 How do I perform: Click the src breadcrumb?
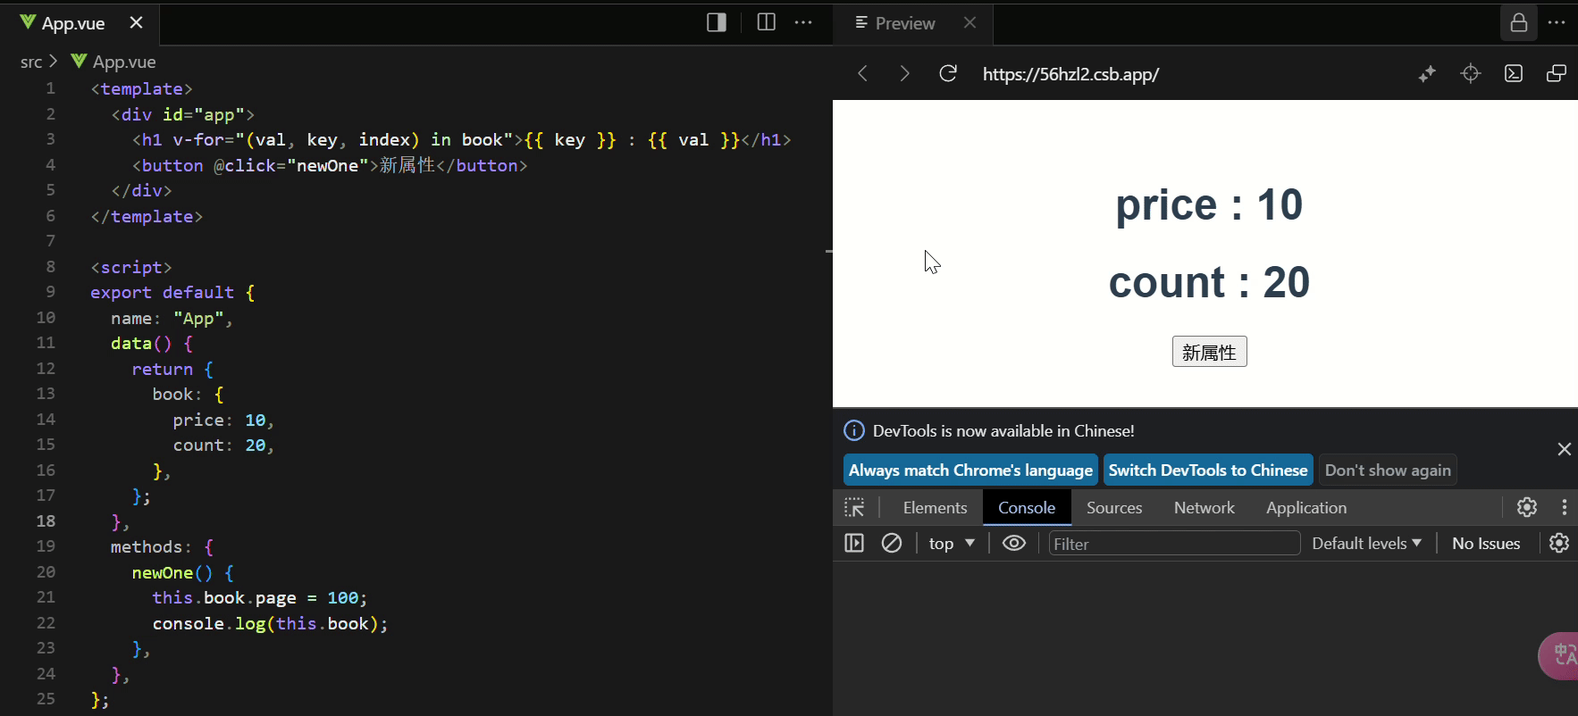31,62
